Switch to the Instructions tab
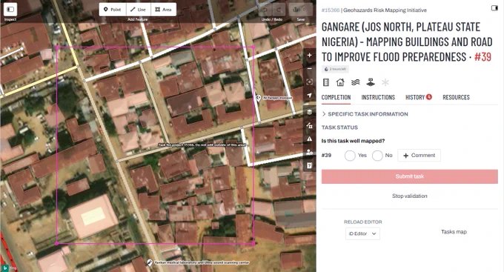Viewport: 504px width, 272px height. click(378, 97)
